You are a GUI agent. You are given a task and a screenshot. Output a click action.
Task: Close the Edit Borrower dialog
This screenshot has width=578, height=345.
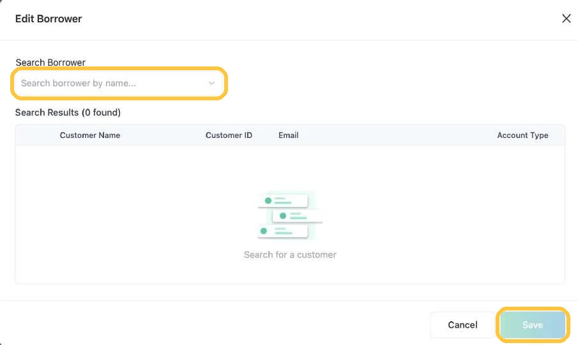coord(567,19)
